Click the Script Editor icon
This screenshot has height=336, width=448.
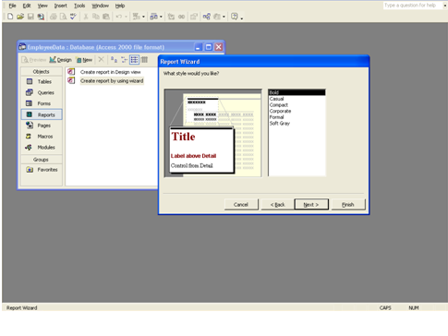click(x=181, y=17)
